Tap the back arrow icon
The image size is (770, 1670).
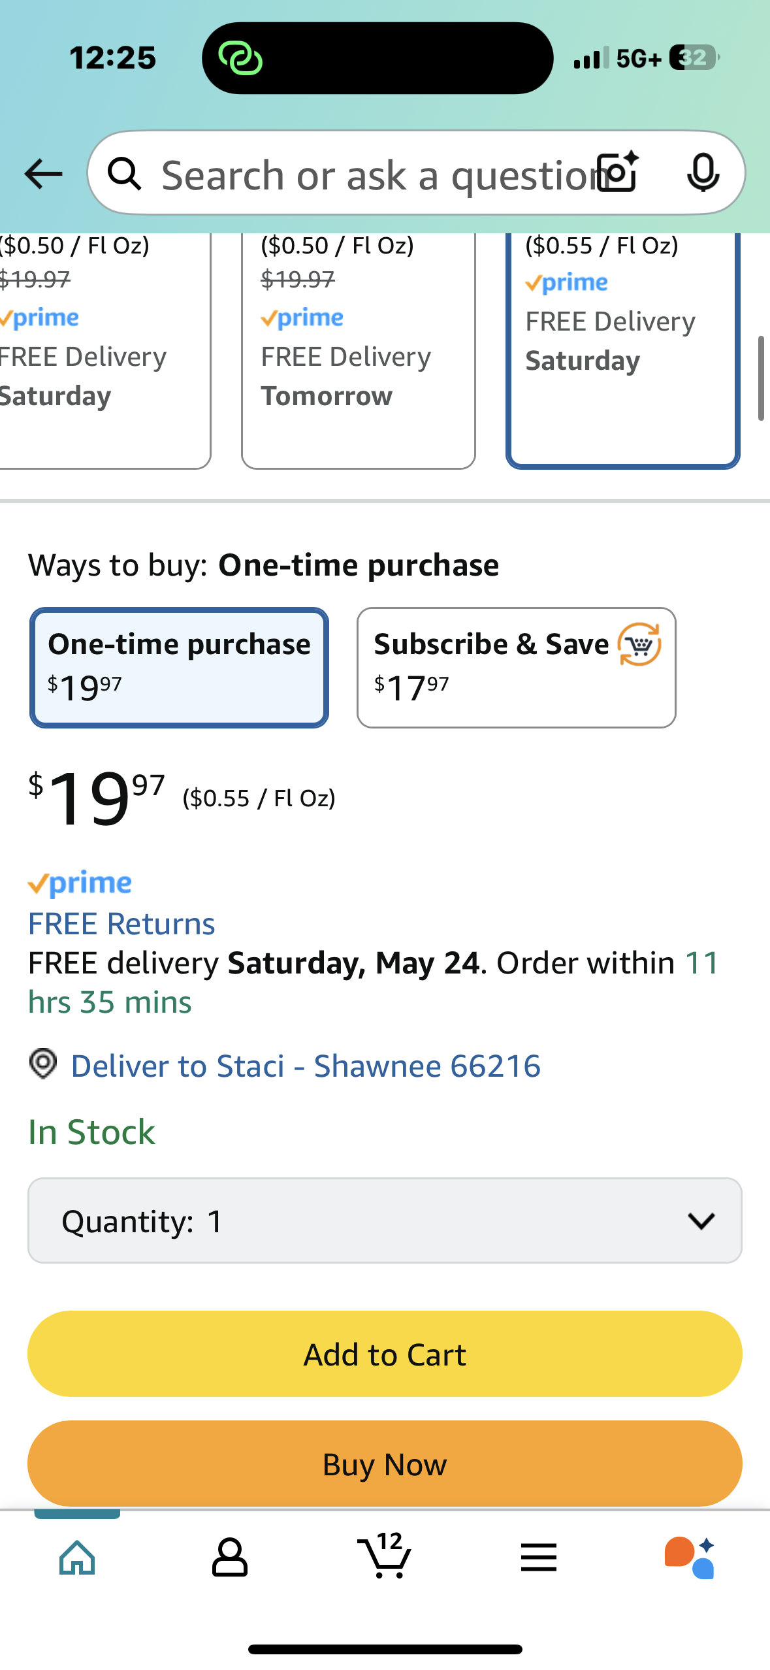[x=43, y=174]
